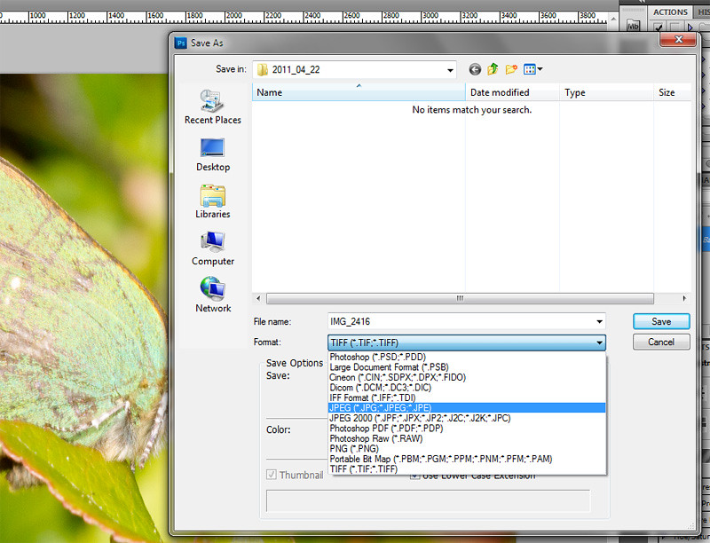The width and height of the screenshot is (710, 543).
Task: Click the Save button
Action: (x=661, y=321)
